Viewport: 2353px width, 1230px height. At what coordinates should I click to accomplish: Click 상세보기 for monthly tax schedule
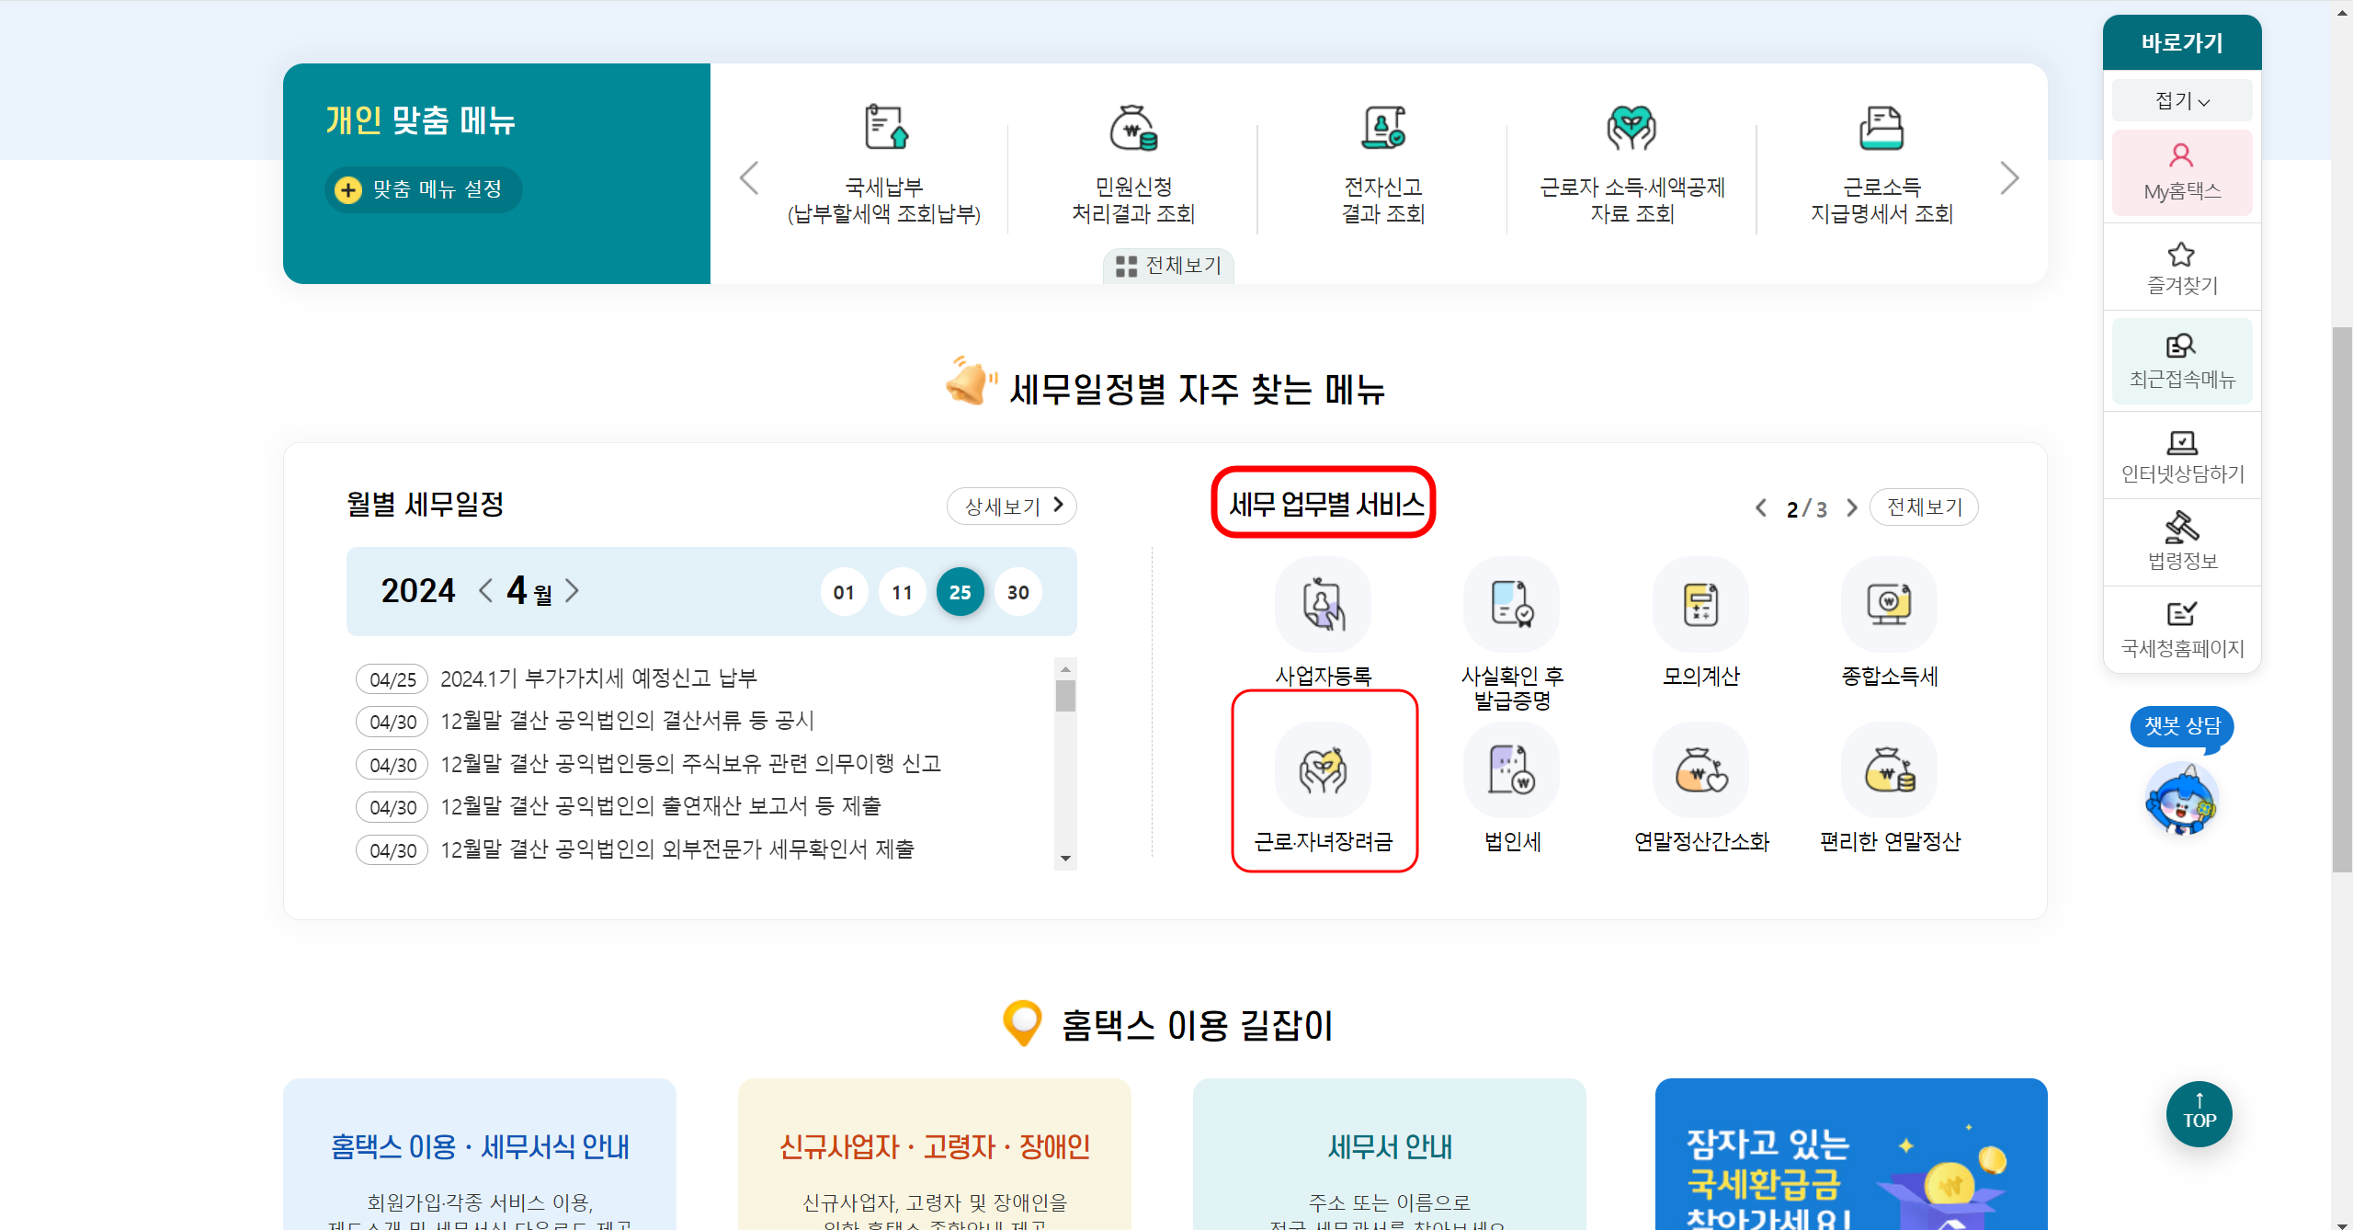pyautogui.click(x=1011, y=506)
